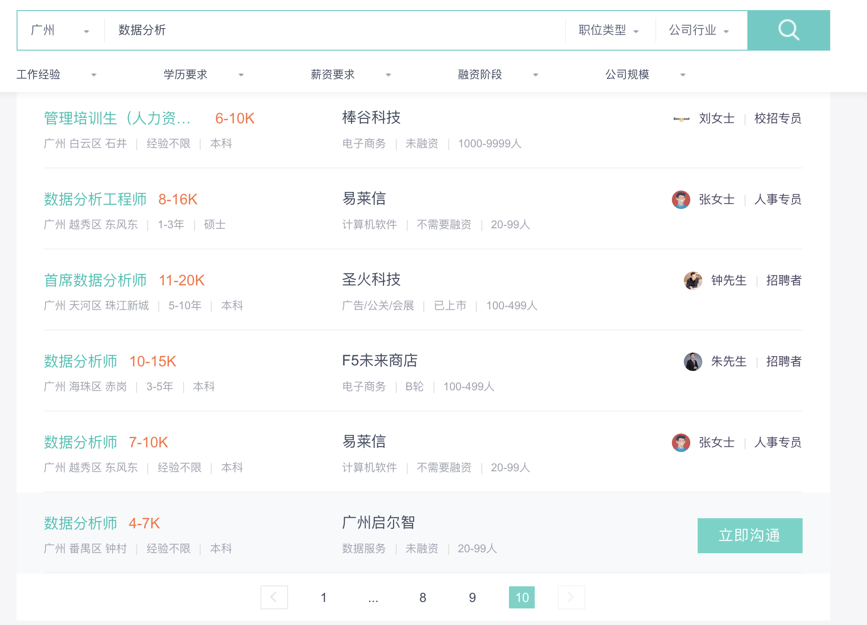
Task: Click the B轮 funding stage text
Action: click(415, 387)
